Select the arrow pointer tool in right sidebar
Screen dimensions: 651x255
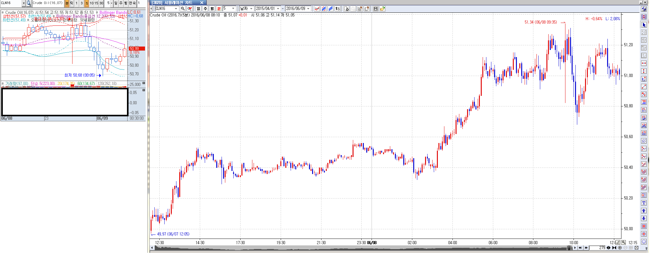point(644,25)
